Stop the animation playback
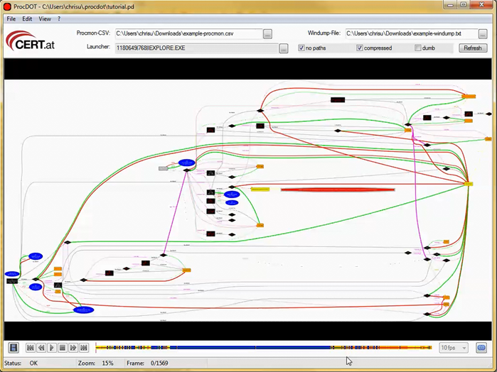The image size is (497, 372). (x=63, y=348)
